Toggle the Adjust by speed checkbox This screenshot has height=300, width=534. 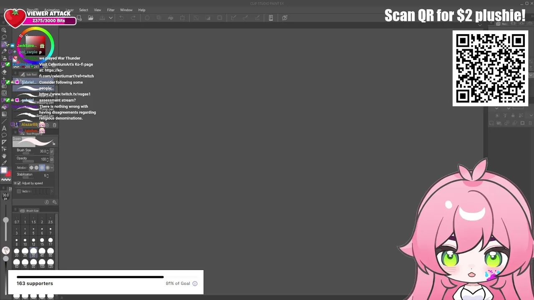pyautogui.click(x=19, y=183)
